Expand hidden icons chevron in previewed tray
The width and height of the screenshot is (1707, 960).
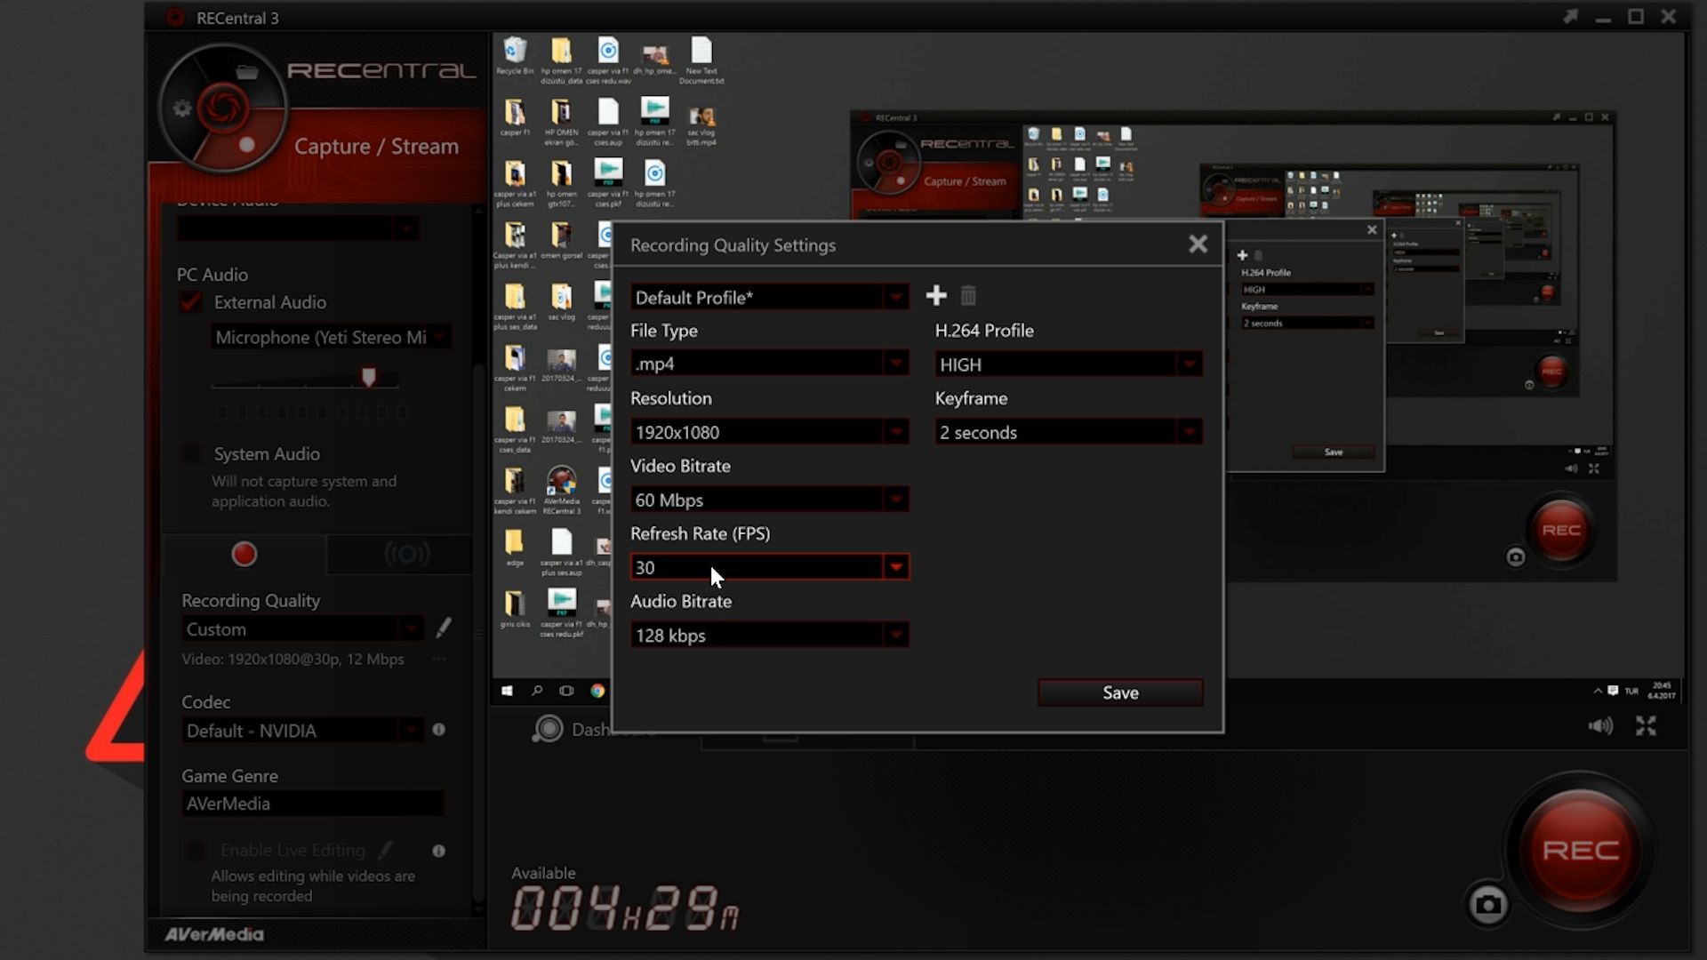(x=1598, y=691)
